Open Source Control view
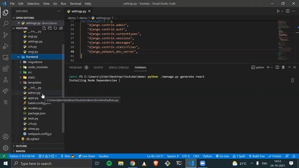Image resolution: width=299 pixels, height=168 pixels. (6, 35)
